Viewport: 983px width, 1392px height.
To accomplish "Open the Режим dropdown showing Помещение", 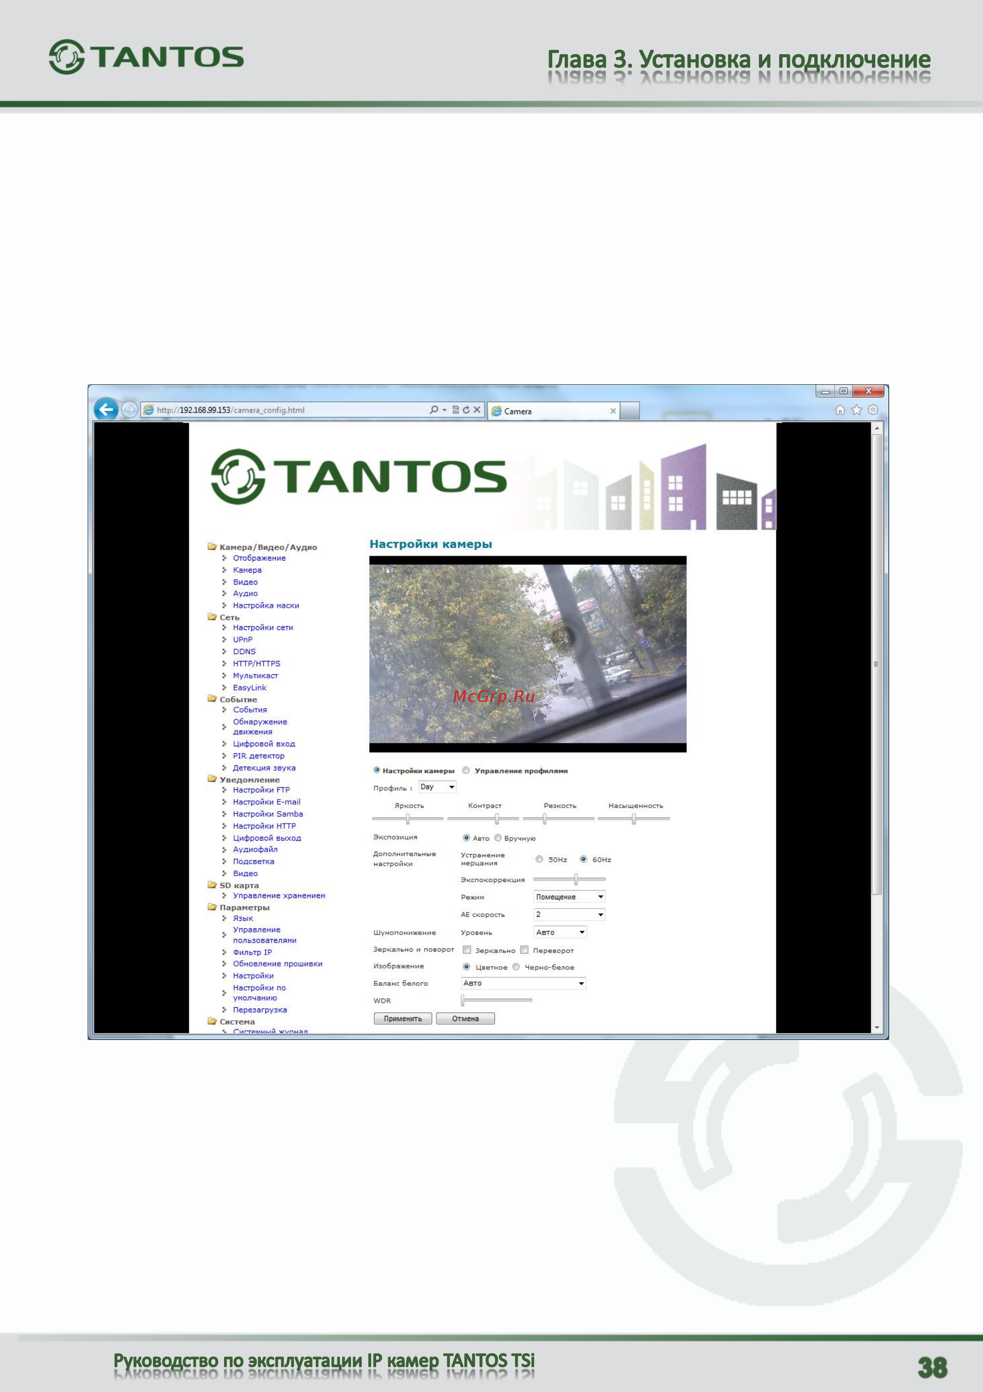I will 569,897.
